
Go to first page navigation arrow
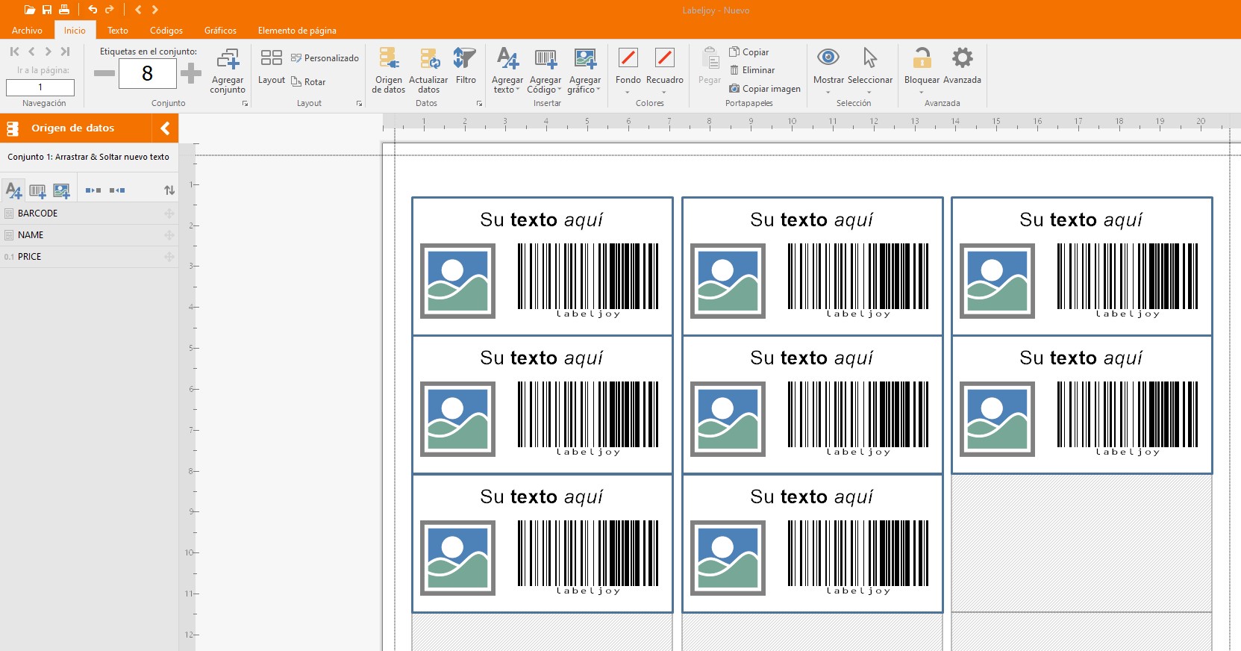(x=14, y=52)
